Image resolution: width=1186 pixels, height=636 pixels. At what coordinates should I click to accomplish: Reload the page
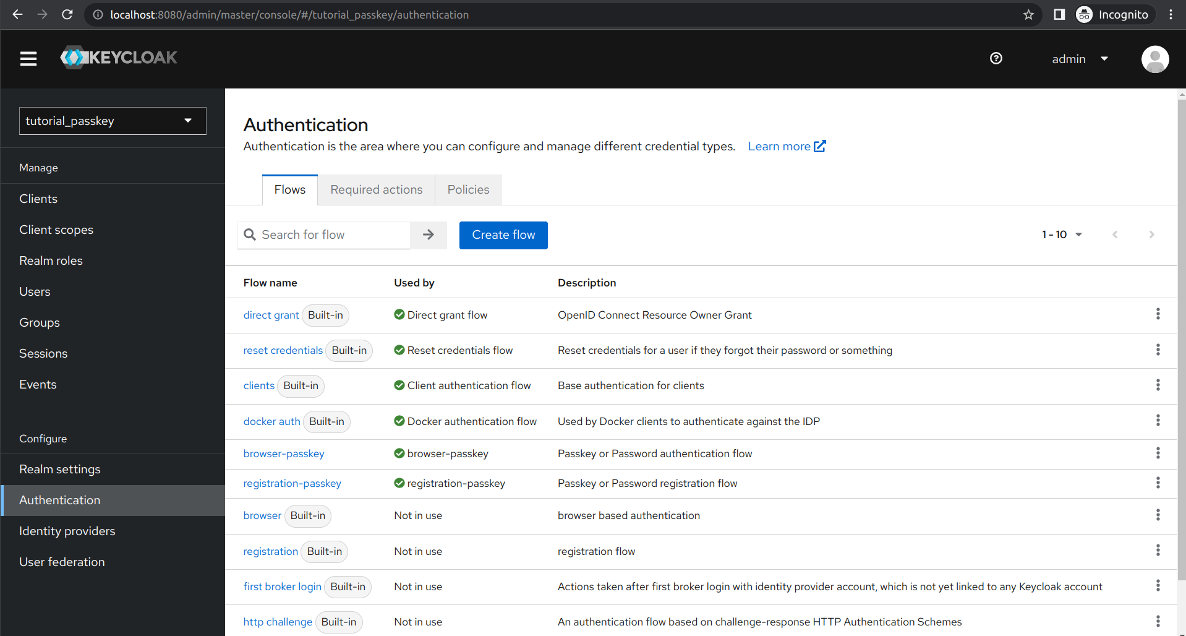coord(67,14)
